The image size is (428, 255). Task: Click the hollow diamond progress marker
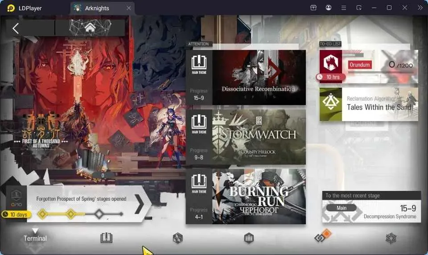tap(99, 214)
